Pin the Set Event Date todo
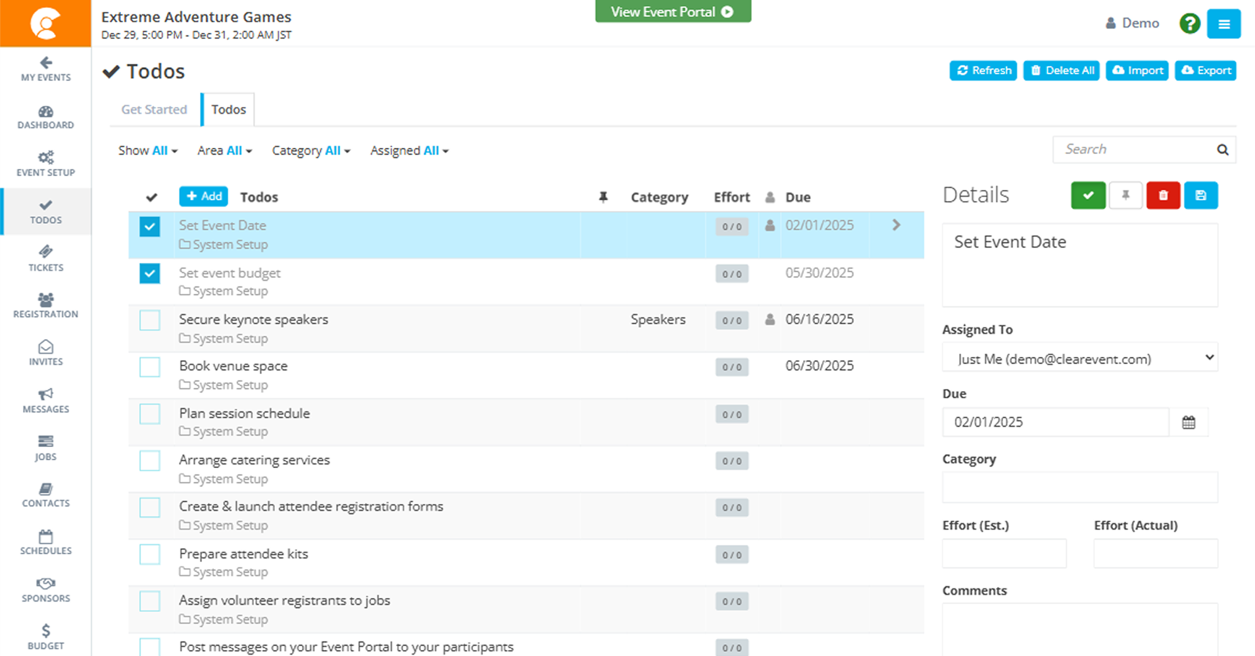Viewport: 1255px width, 656px height. [x=1125, y=195]
